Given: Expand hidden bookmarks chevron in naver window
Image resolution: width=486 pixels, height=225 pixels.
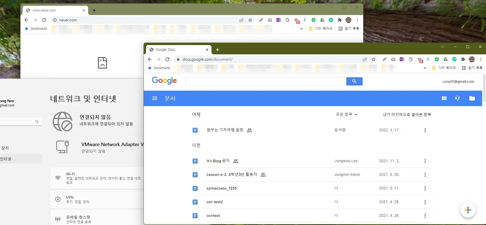Looking at the screenshot, I should (x=301, y=29).
